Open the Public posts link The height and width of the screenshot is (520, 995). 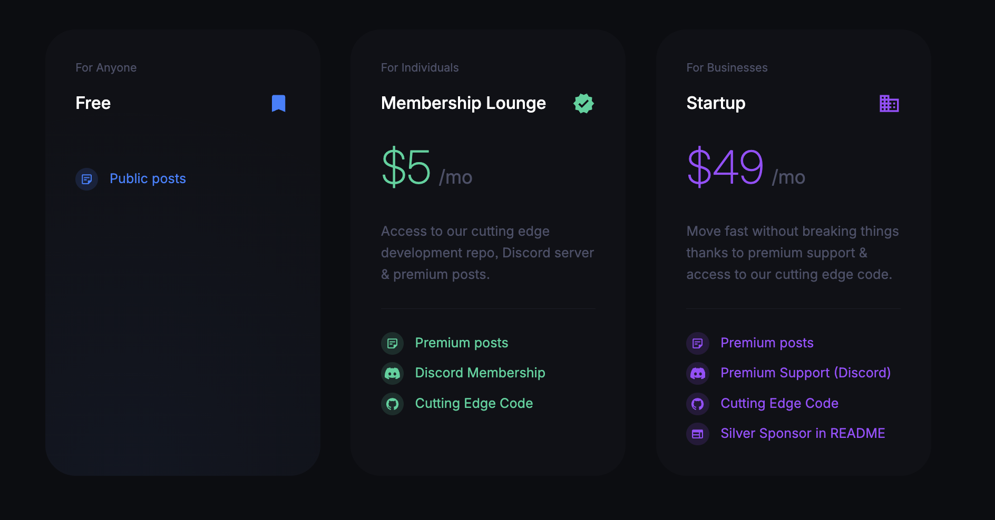point(148,179)
